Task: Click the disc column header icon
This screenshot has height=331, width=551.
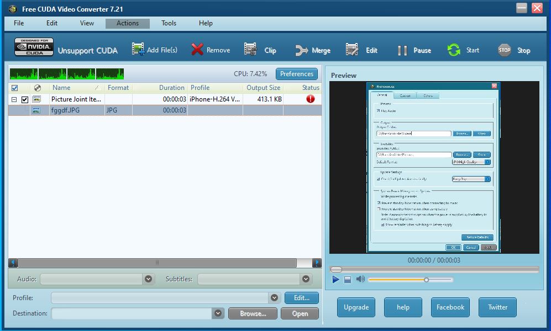Action: pos(37,88)
